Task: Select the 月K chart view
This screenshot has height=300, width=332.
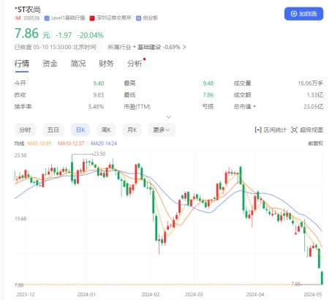Action: (x=132, y=130)
